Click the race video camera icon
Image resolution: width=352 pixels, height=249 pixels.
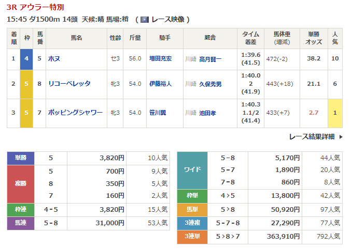click(x=145, y=20)
